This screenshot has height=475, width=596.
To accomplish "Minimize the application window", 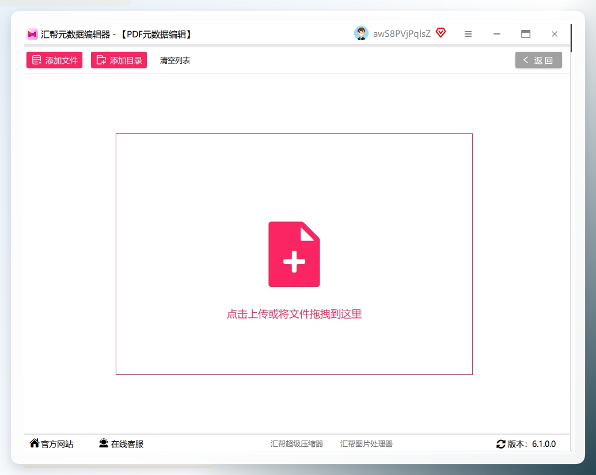I will 497,34.
